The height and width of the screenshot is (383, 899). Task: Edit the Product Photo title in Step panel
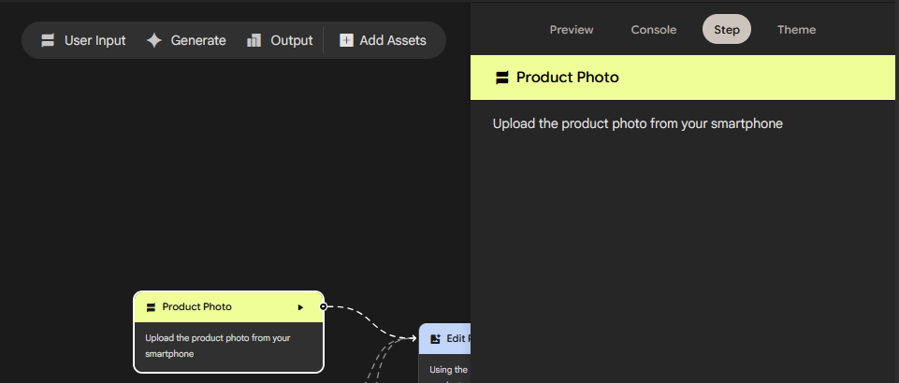tap(567, 78)
